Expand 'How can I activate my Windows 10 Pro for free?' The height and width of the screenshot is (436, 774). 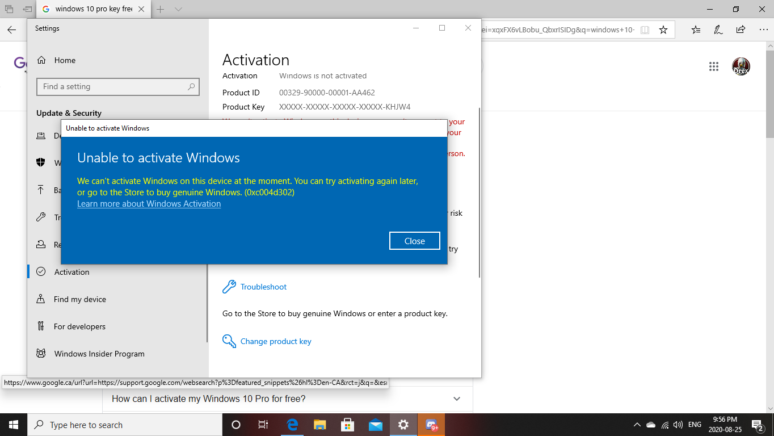click(x=287, y=399)
